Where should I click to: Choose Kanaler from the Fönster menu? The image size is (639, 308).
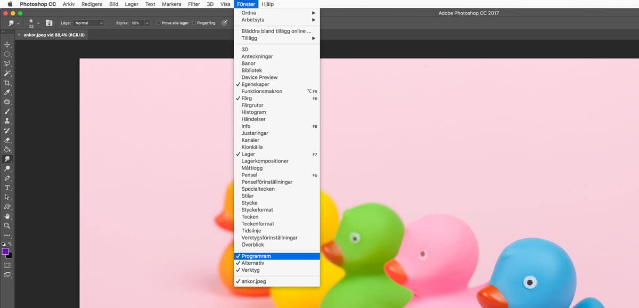(x=277, y=140)
